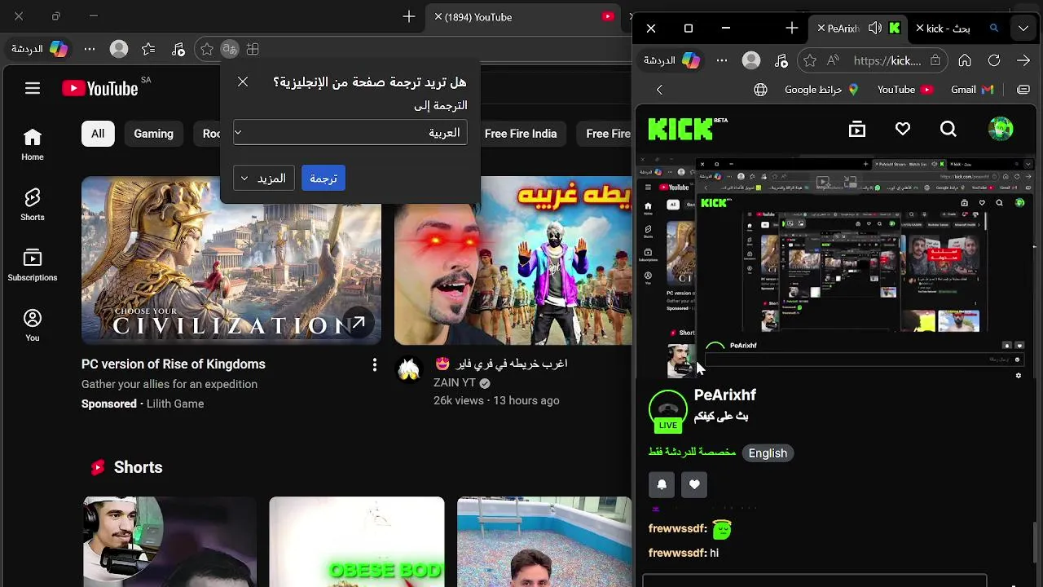Open PC version of Rise of Kingdoms title
1043x587 pixels.
click(174, 364)
